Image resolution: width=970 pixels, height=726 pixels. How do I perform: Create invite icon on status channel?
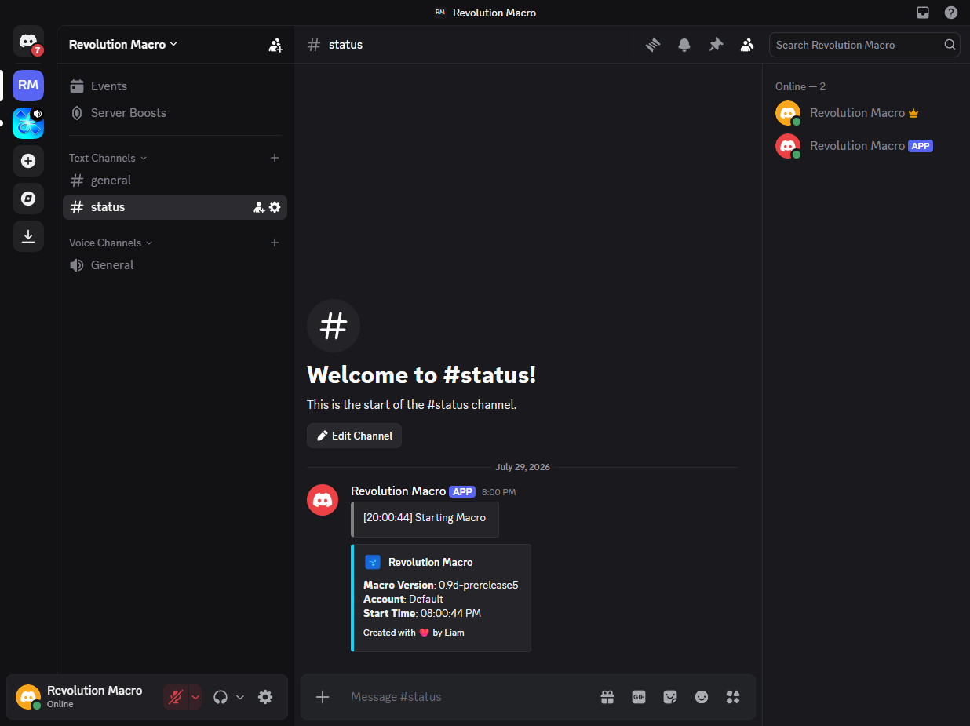click(259, 207)
